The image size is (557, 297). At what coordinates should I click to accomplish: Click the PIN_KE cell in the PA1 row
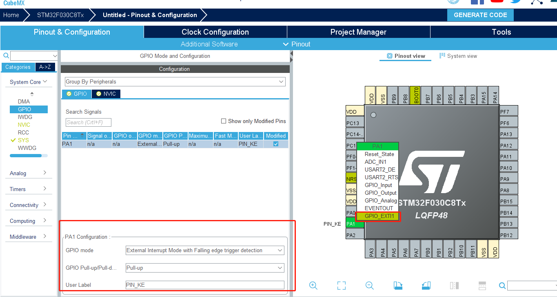pyautogui.click(x=251, y=144)
